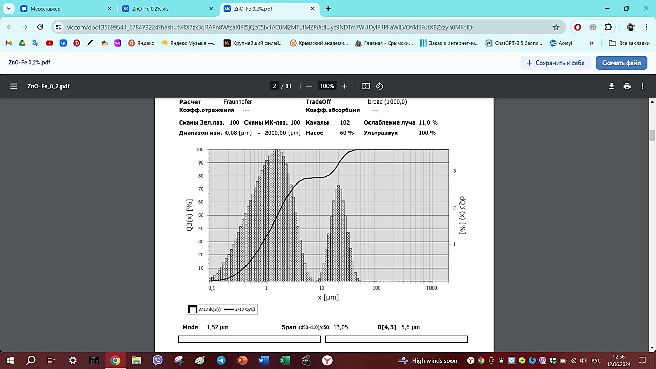The height and width of the screenshot is (369, 656).
Task: Open Telegram from taskbar
Action: [x=221, y=360]
